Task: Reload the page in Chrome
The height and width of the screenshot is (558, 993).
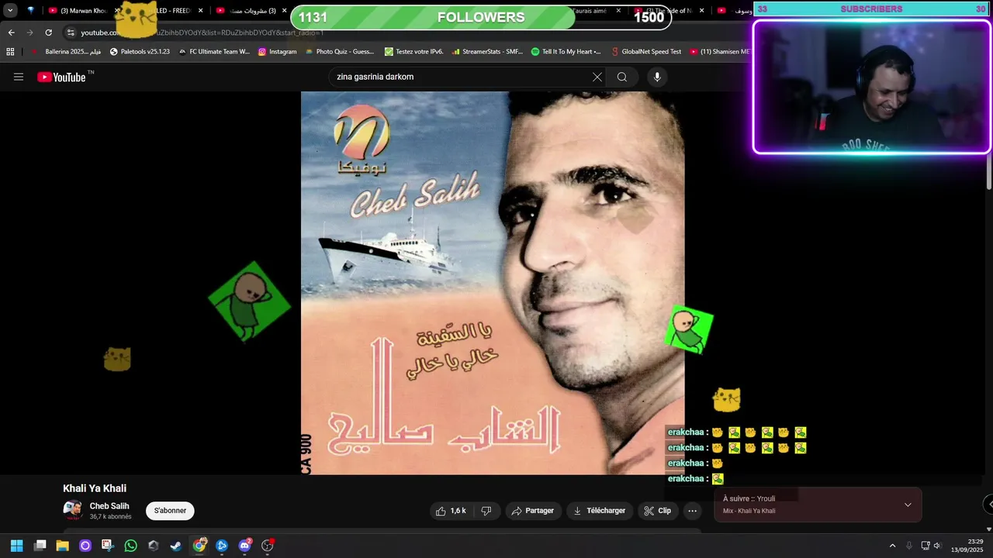Action: click(x=48, y=33)
